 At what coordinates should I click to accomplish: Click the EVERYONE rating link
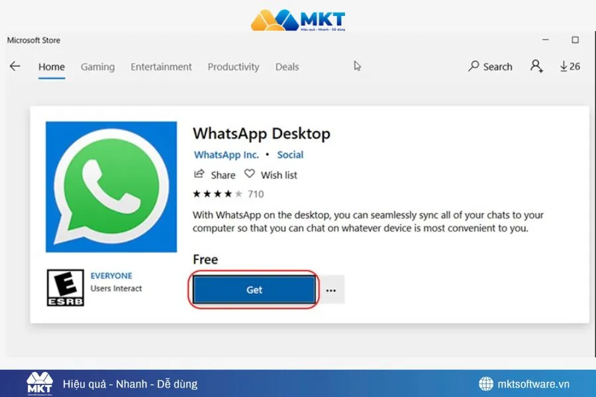[x=111, y=276]
